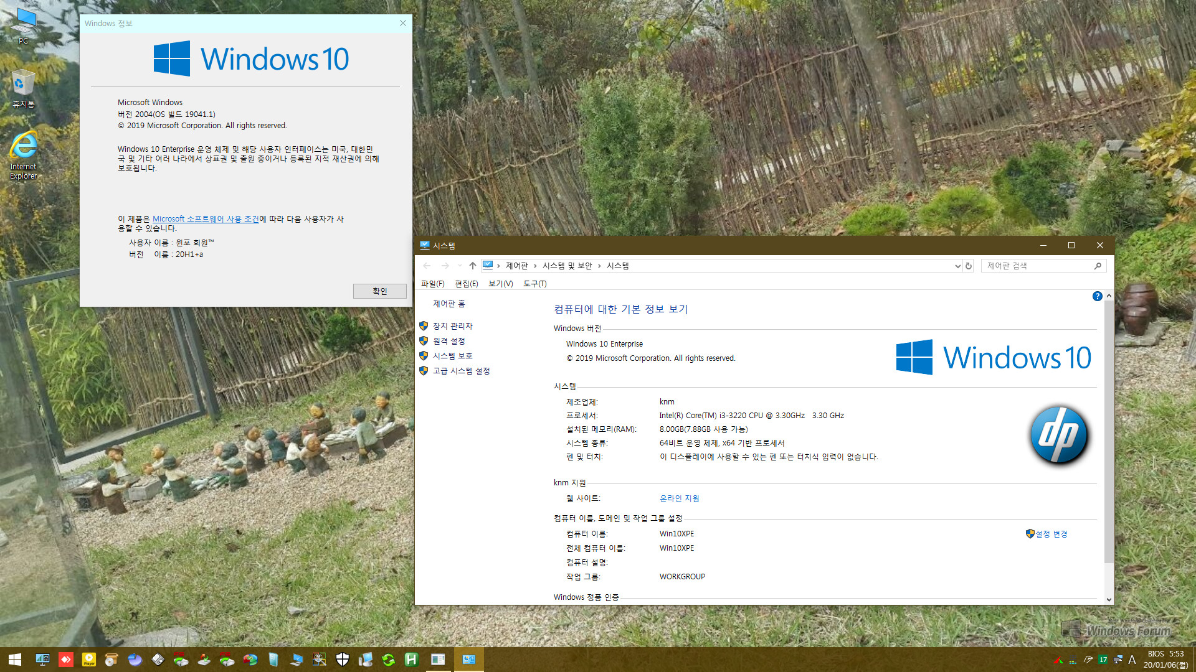Click the blue help question mark icon
The width and height of the screenshot is (1196, 672).
click(x=1098, y=296)
